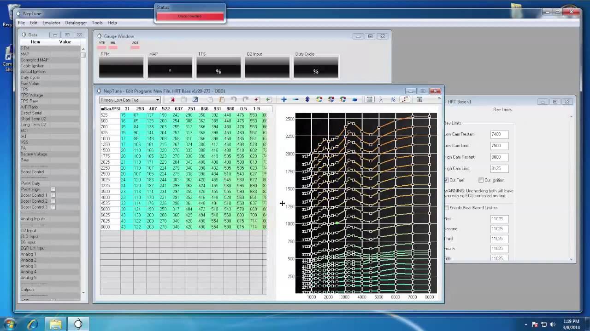Click the lambda symbol icon
The image size is (590, 331).
coord(381,99)
